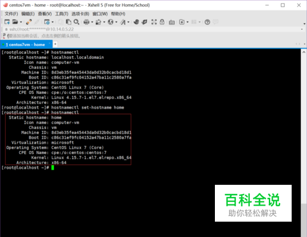Viewport: 307px width, 237px height.
Task: Close the centos7vm - home tab
Action: pos(49,43)
